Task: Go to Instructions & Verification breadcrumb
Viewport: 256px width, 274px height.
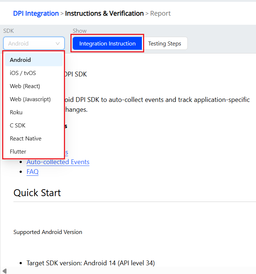Action: click(x=104, y=13)
